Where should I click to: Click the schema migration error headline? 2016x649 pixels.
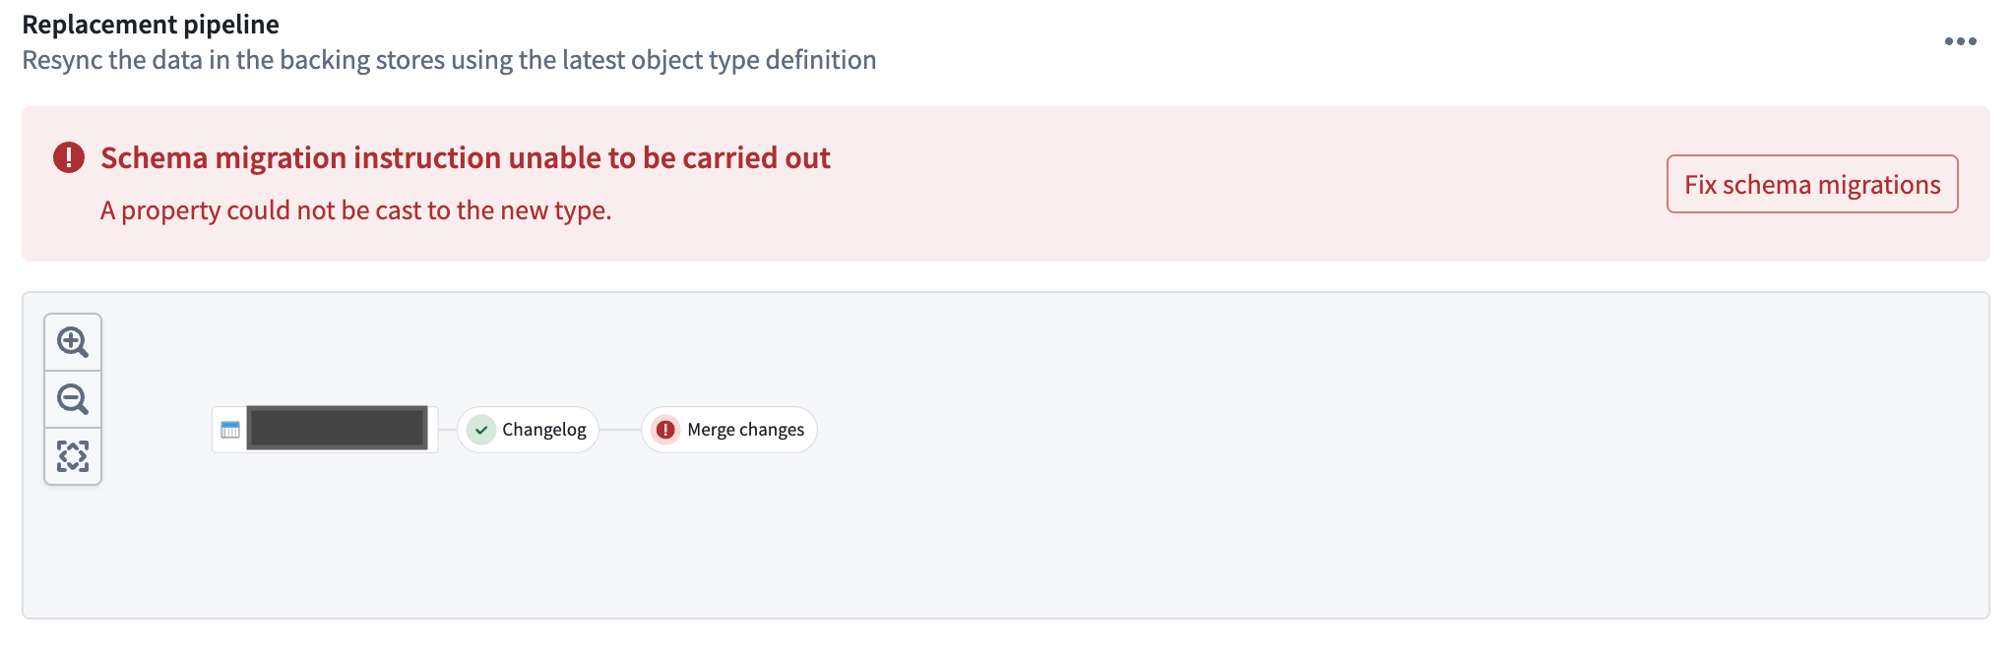(x=466, y=157)
